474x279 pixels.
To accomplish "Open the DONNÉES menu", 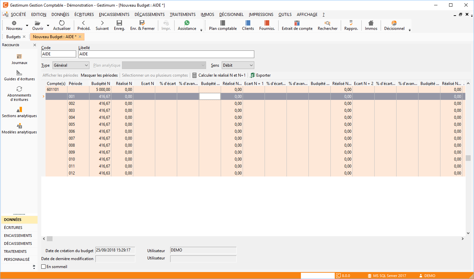I will pos(60,15).
